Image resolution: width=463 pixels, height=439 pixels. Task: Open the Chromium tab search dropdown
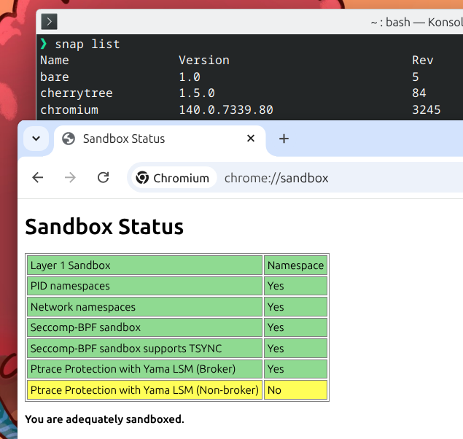tap(36, 139)
